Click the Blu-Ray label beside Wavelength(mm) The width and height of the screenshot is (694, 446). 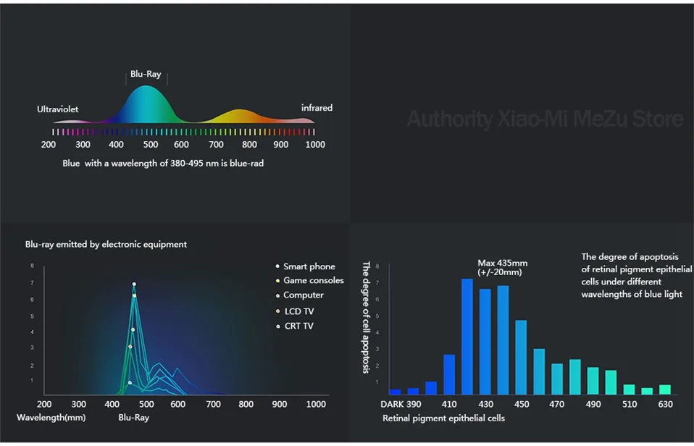point(134,418)
